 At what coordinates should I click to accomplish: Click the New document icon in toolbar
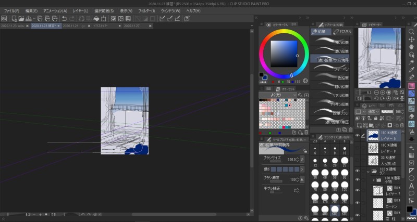(15, 19)
